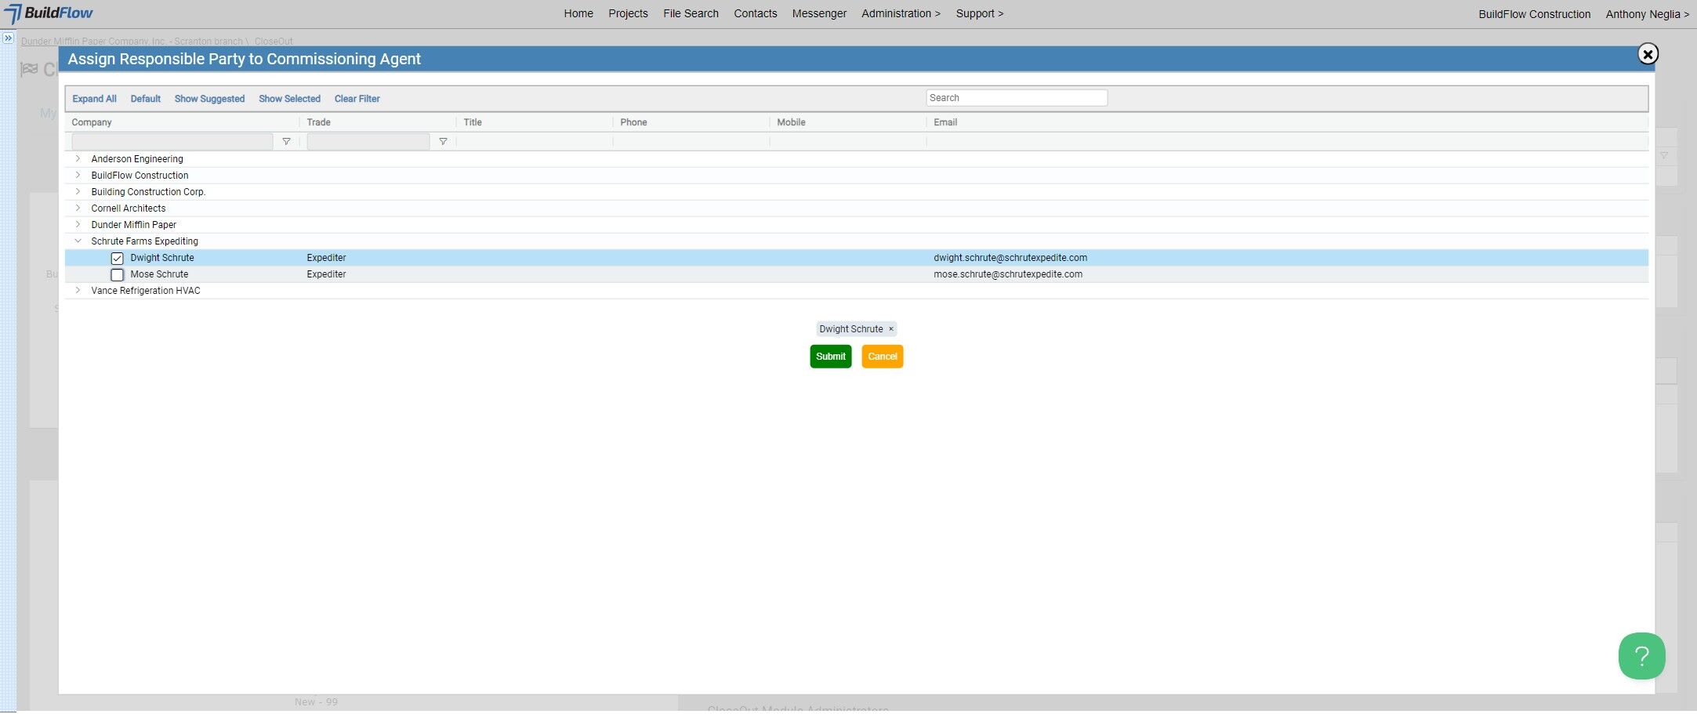The width and height of the screenshot is (1697, 714).
Task: Open the Contacts page
Action: pos(756,13)
